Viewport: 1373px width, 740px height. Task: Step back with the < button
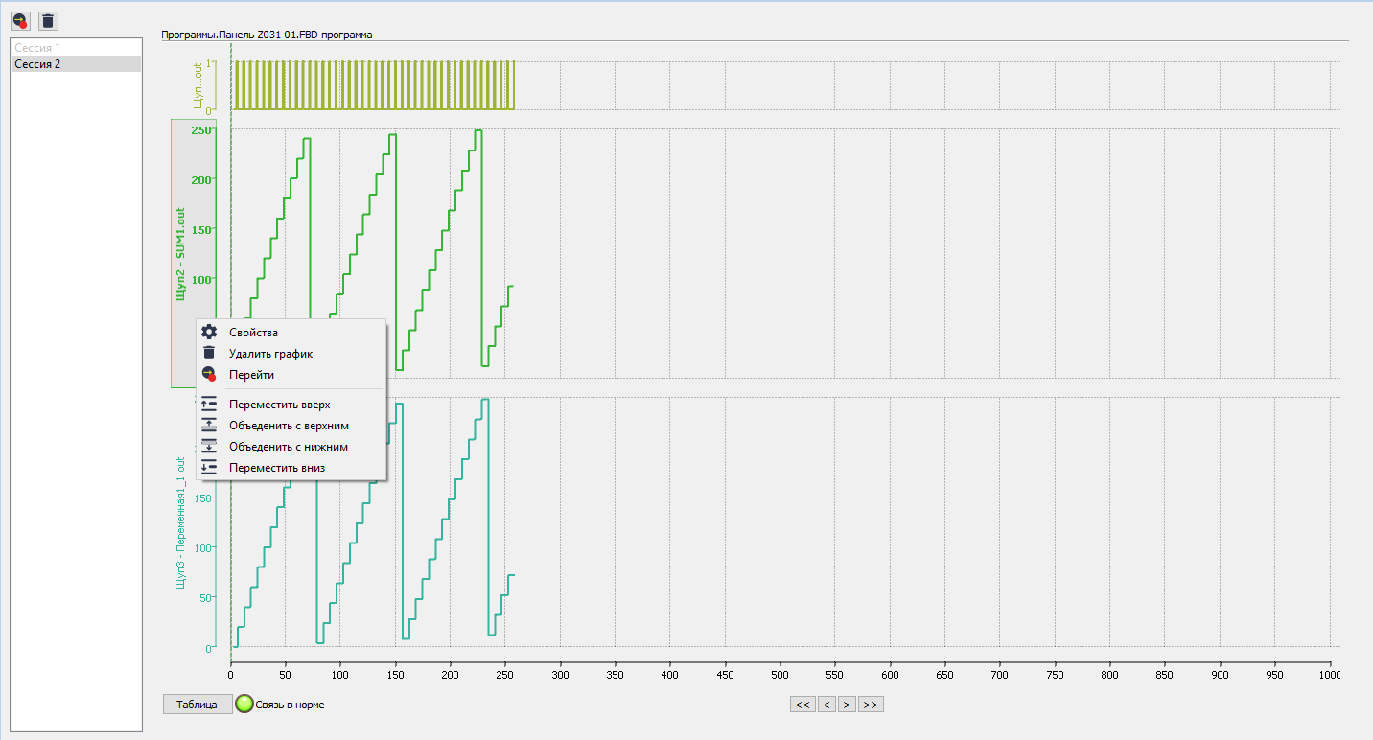pyautogui.click(x=826, y=705)
